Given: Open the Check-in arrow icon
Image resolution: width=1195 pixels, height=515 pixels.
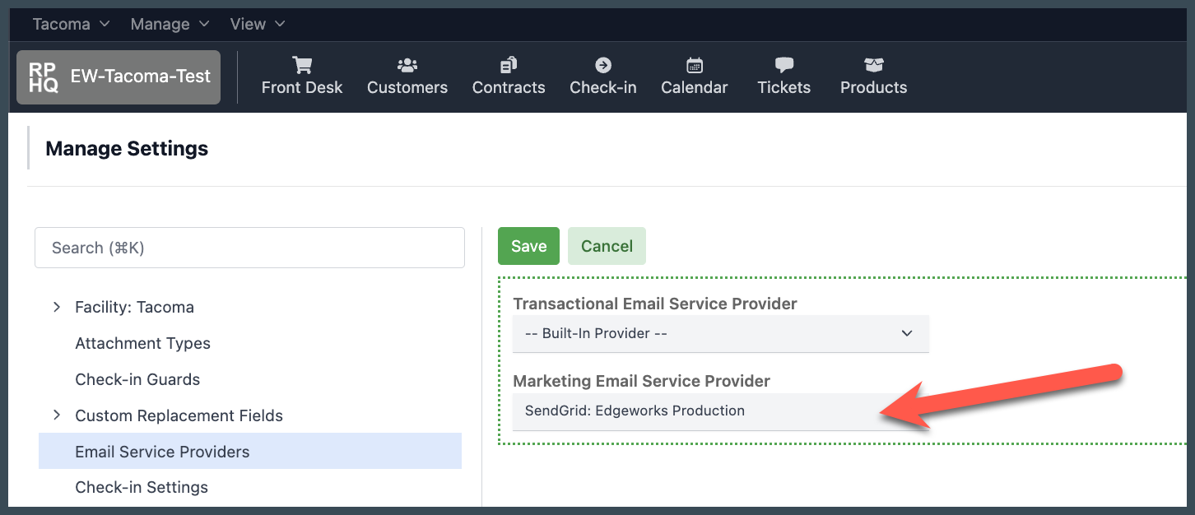Looking at the screenshot, I should [603, 65].
